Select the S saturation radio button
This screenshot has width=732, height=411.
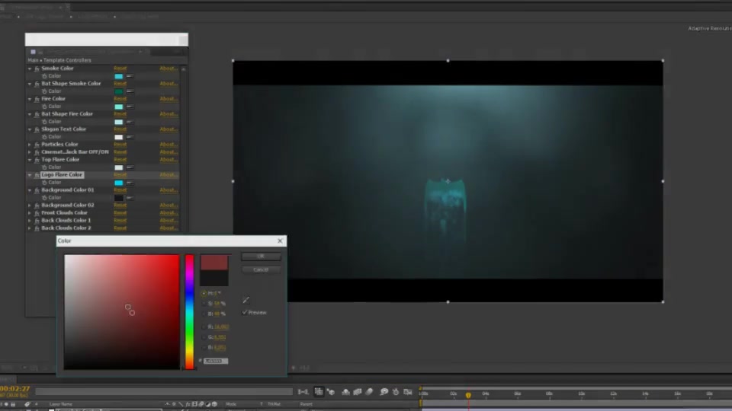[204, 304]
